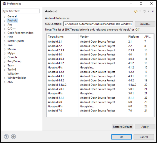
Task: Select Google APIs row with platform 4.1.2
Action: pyautogui.click(x=100, y=67)
